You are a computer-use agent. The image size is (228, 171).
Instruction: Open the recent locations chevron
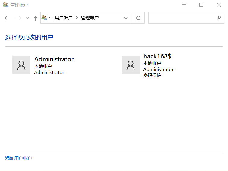click(x=28, y=18)
